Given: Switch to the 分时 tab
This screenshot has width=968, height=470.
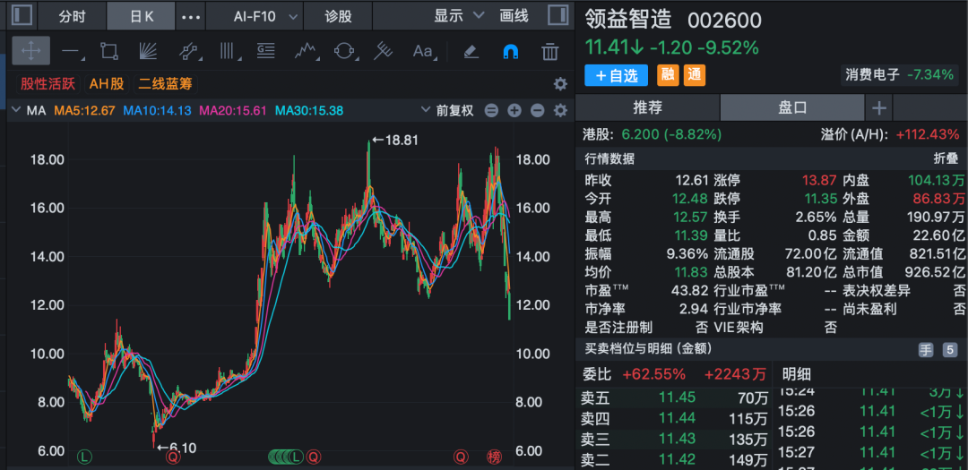Looking at the screenshot, I should (x=73, y=17).
